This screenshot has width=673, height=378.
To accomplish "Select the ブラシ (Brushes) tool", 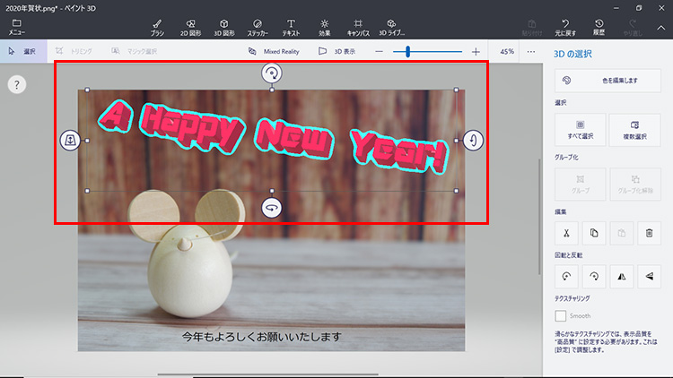I will tap(157, 26).
